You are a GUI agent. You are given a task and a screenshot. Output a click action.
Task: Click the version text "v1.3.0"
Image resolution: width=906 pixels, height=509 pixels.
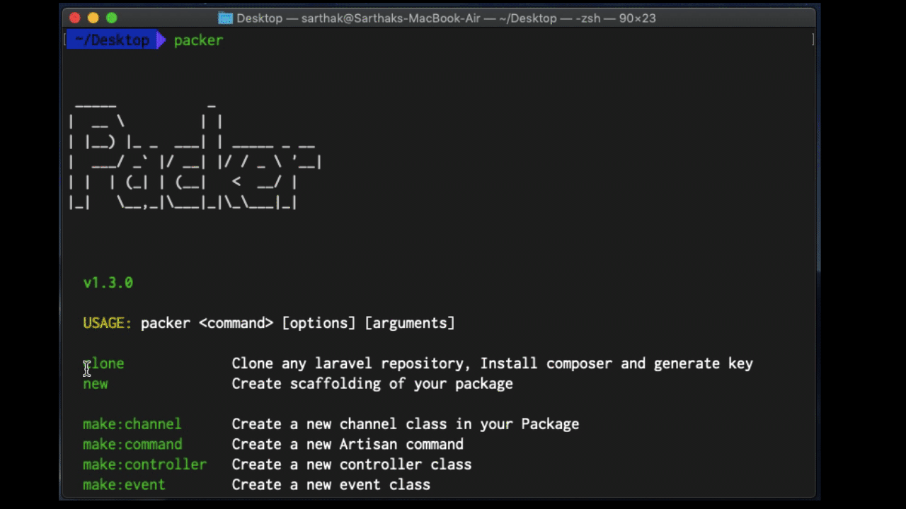coord(108,283)
